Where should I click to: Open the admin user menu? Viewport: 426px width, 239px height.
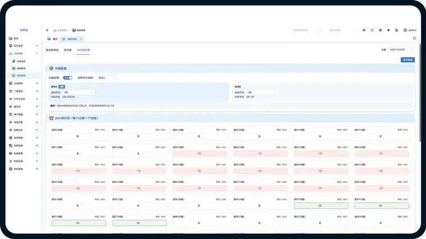click(410, 30)
